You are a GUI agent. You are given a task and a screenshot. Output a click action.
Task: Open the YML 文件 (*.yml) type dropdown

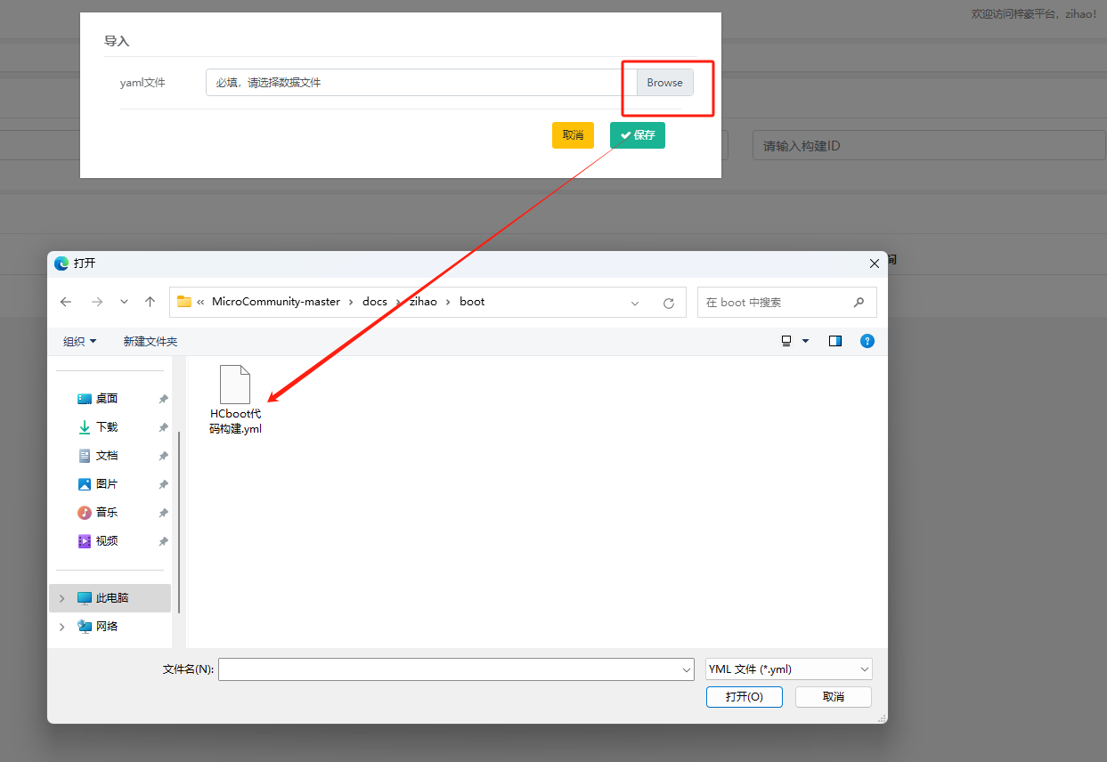(788, 669)
